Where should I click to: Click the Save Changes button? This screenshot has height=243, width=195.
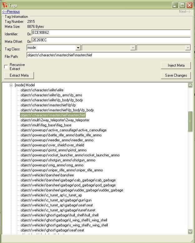[176, 75]
